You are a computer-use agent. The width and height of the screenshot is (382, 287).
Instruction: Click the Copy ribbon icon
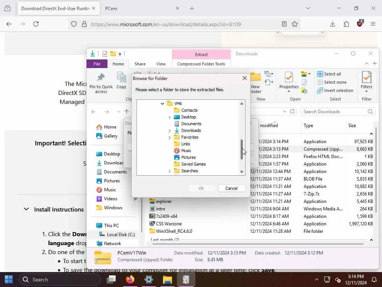point(121,80)
